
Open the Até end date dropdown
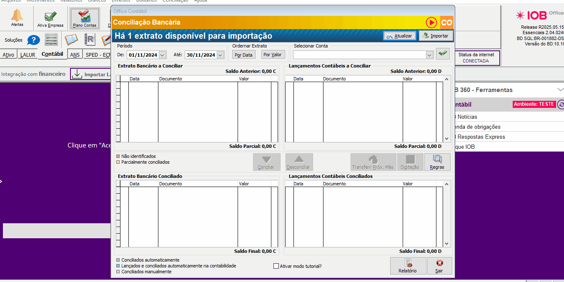pyautogui.click(x=220, y=55)
